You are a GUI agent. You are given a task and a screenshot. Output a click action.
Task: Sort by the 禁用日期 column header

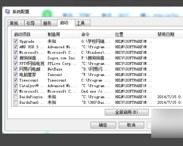click(x=169, y=34)
